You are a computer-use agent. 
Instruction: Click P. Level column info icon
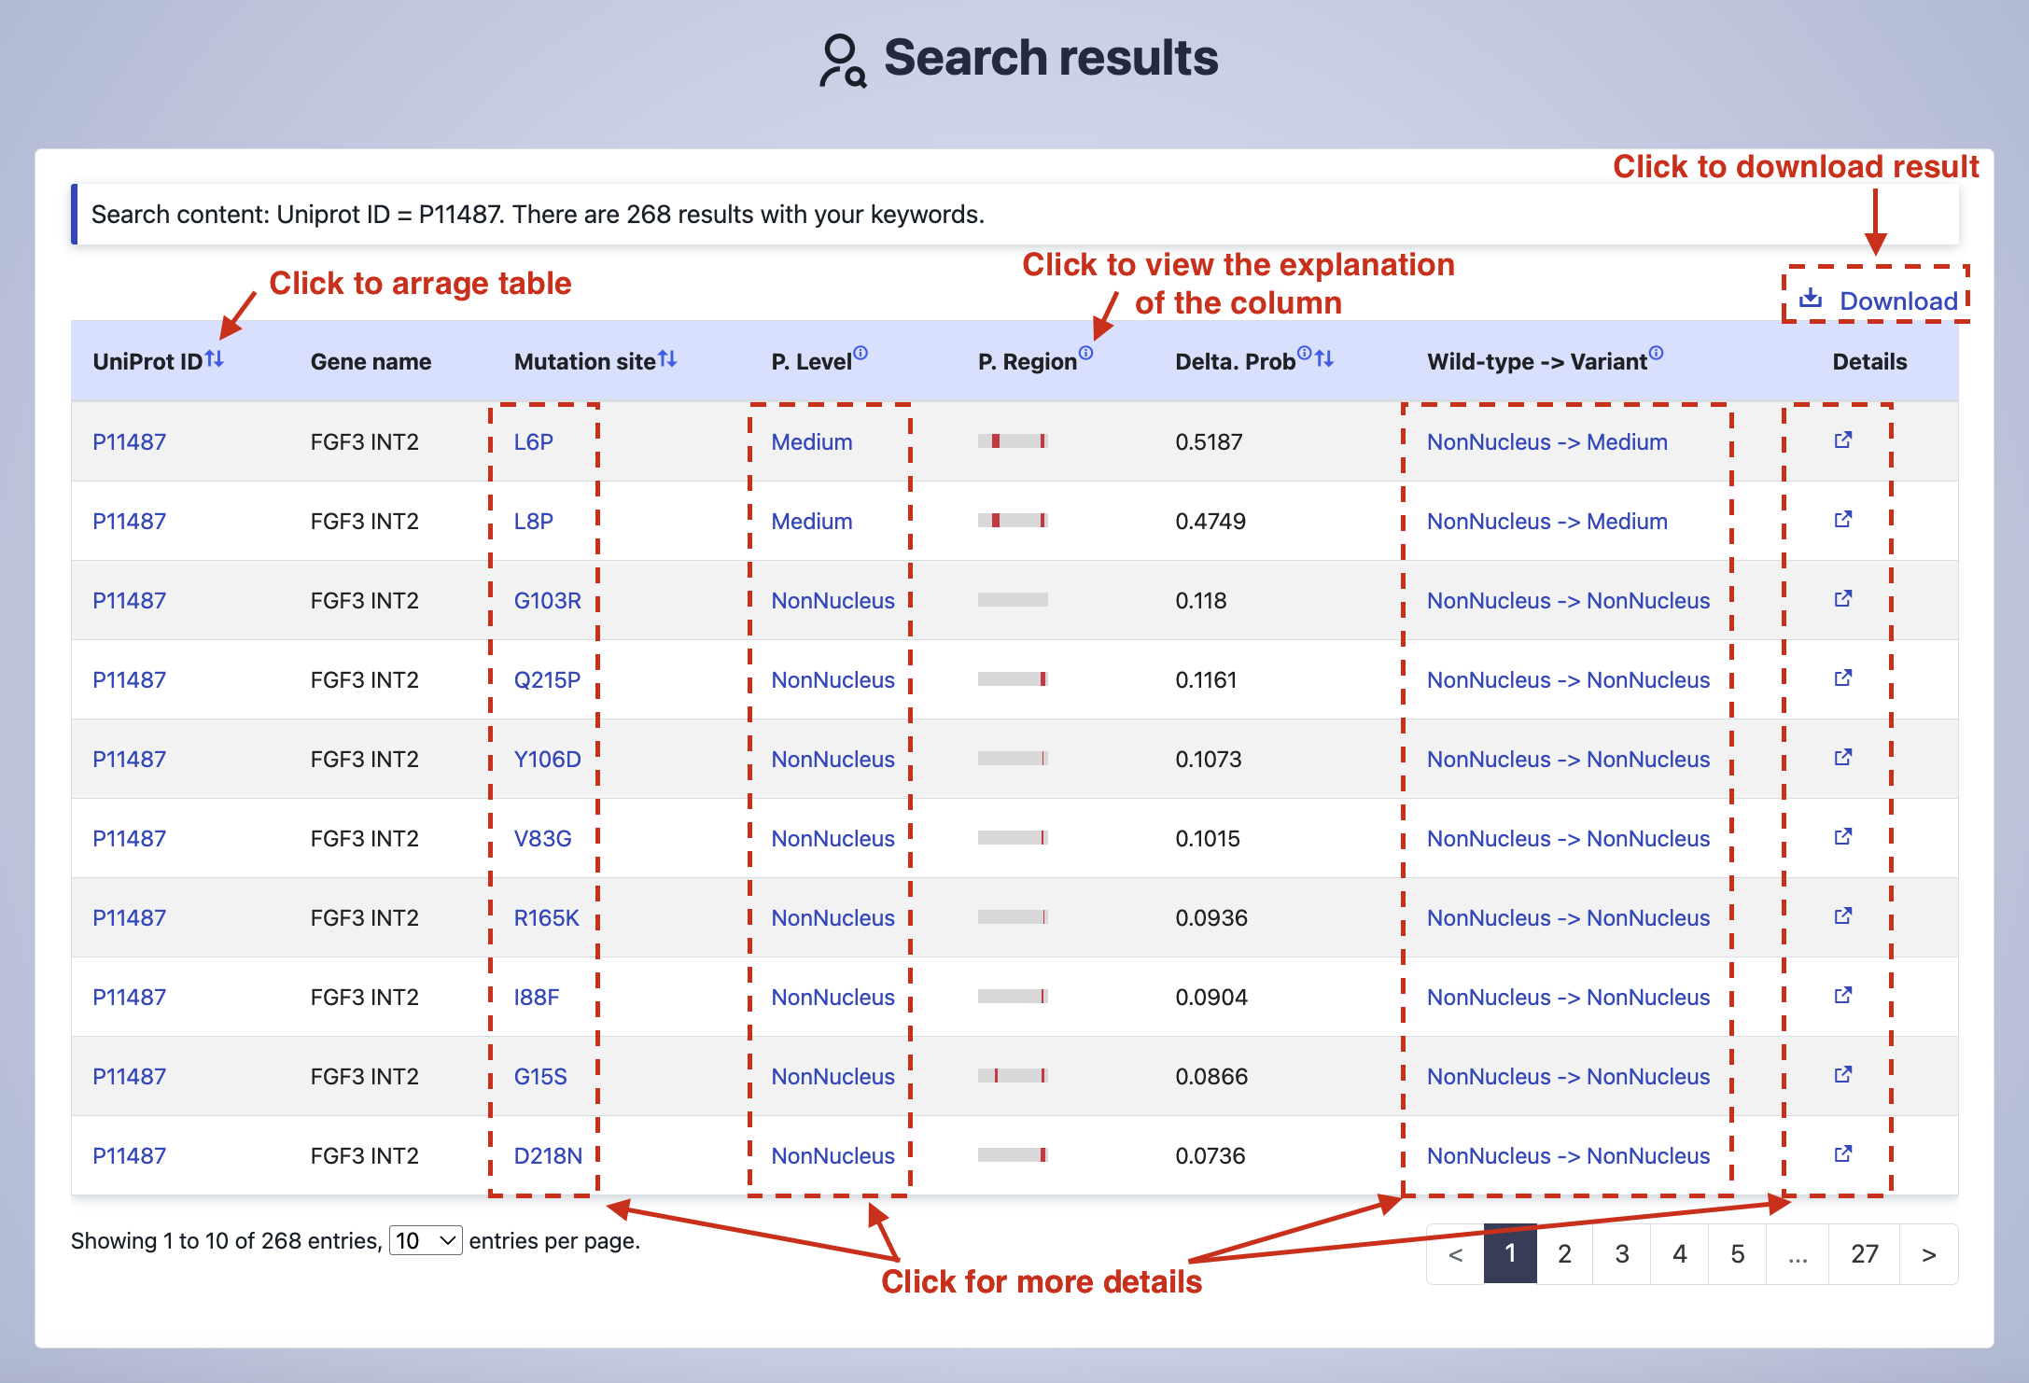click(x=861, y=353)
